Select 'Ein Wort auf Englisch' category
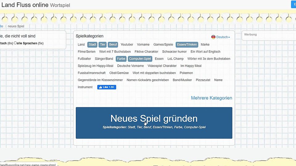296x166 pixels. click(205, 52)
